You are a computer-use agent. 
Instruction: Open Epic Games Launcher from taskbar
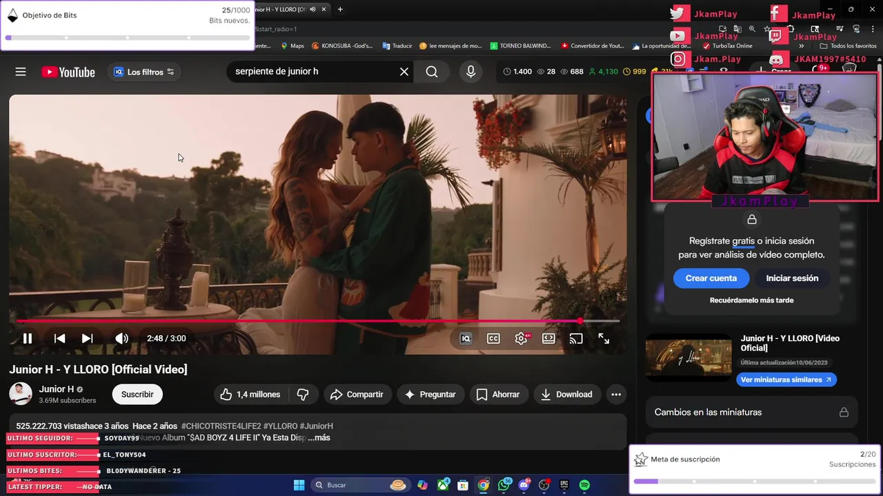564,485
